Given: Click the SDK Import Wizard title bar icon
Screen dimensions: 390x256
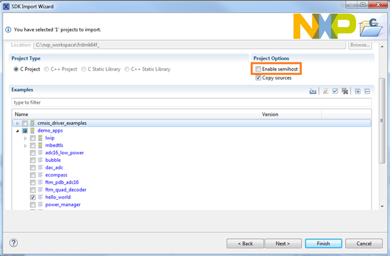Looking at the screenshot, I should pos(6,6).
